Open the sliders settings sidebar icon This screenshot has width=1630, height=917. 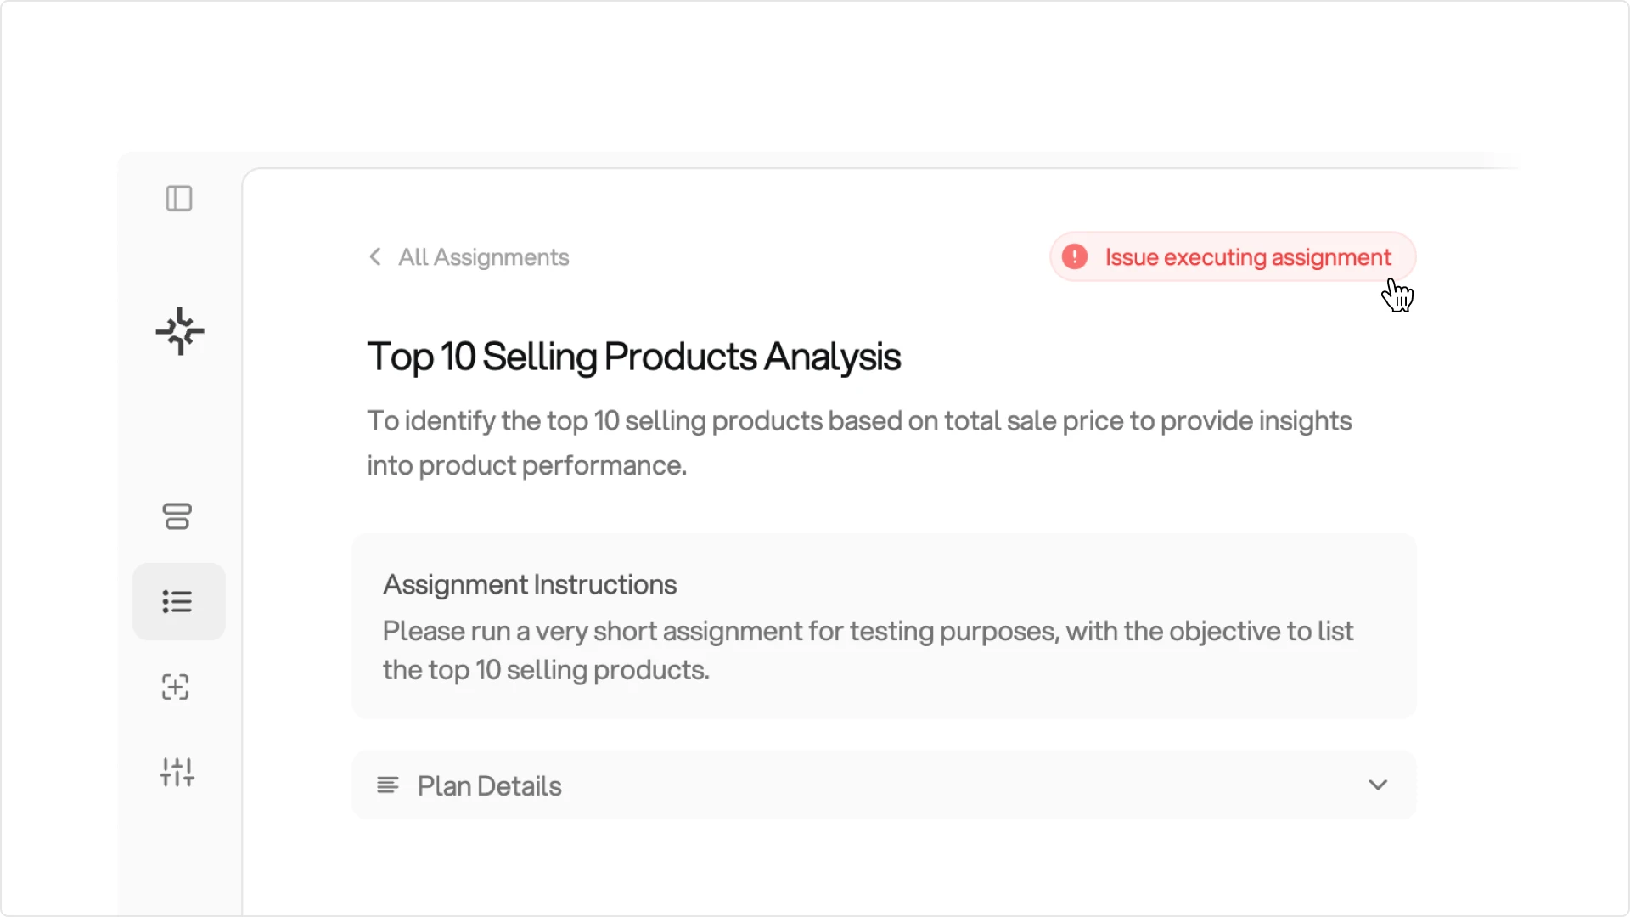click(177, 772)
